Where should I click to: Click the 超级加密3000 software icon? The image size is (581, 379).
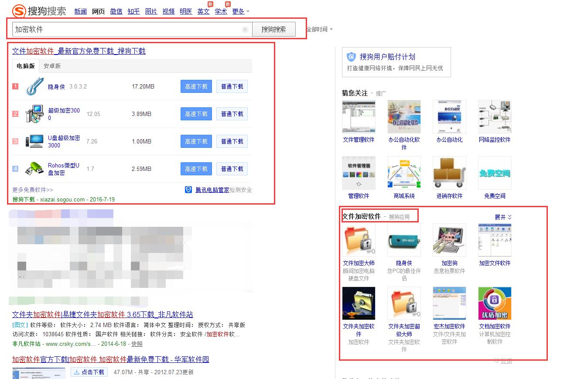tap(34, 114)
